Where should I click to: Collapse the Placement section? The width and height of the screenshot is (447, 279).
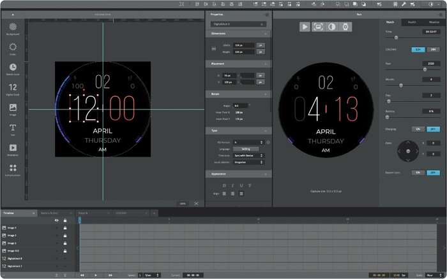(266, 64)
